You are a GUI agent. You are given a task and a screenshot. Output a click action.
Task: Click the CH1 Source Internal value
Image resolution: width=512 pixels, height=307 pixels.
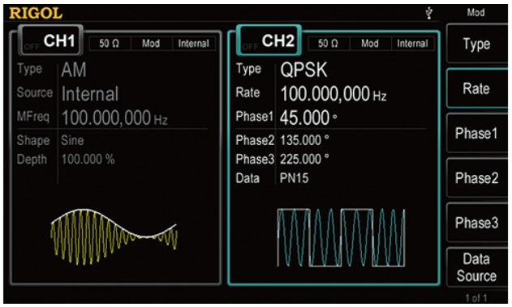[90, 94]
